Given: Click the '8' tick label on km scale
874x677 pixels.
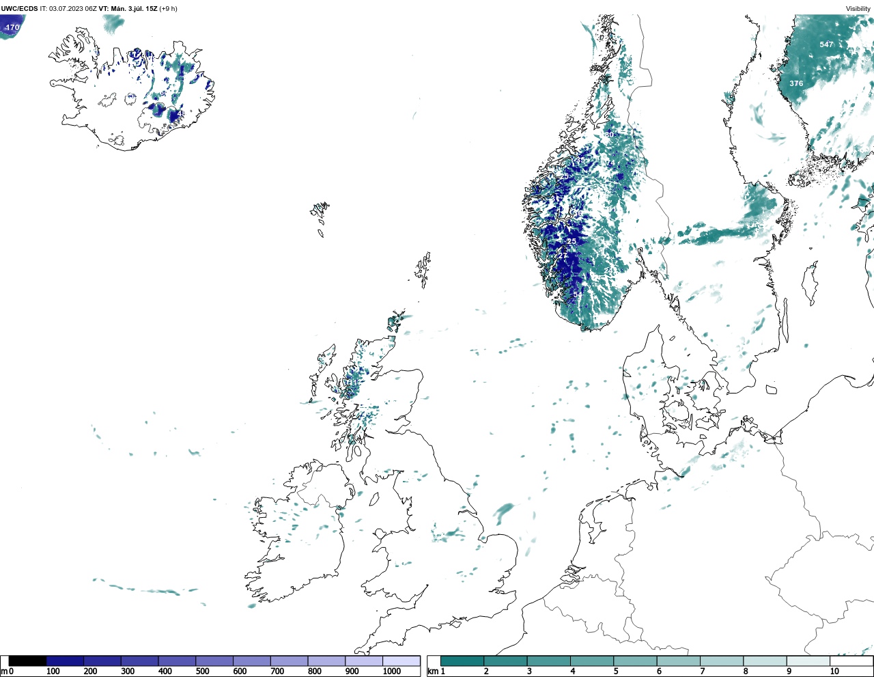Looking at the screenshot, I should [746, 672].
